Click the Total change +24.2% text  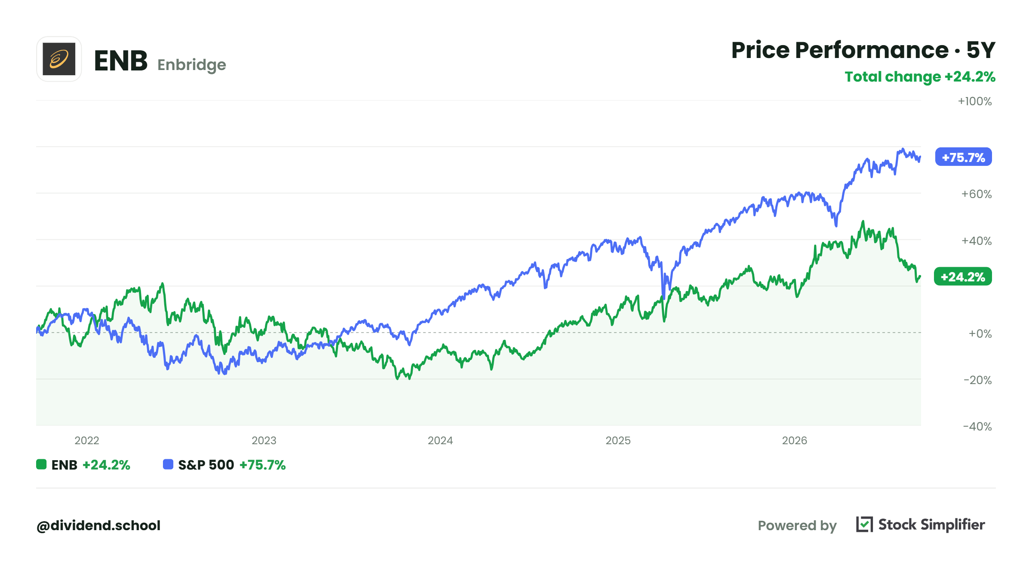pos(920,77)
